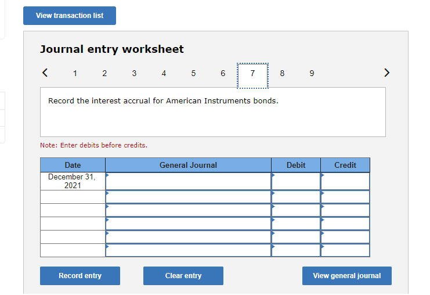The image size is (430, 295).
Task: Click last row Credit field
Action: (345, 250)
